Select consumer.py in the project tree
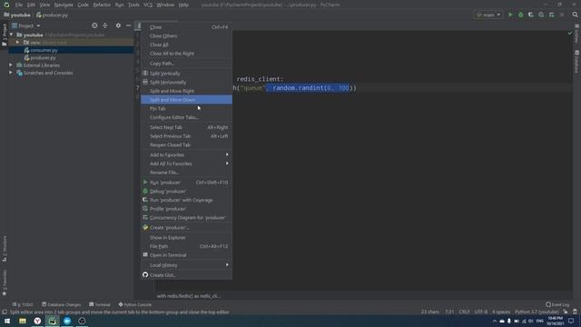 pyautogui.click(x=44, y=50)
